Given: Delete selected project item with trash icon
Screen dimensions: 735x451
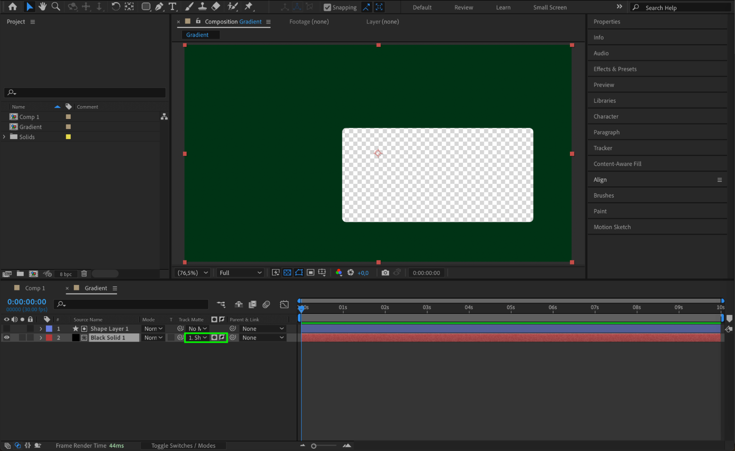Looking at the screenshot, I should [84, 274].
